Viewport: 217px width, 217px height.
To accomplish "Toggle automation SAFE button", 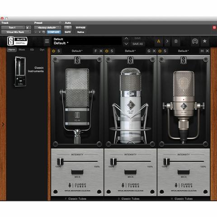I will click(68, 32).
